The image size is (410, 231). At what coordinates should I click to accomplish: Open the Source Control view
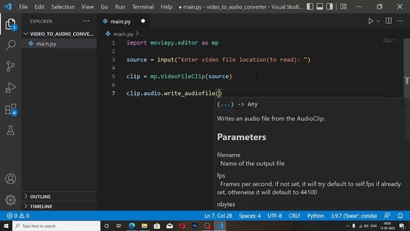(x=10, y=66)
